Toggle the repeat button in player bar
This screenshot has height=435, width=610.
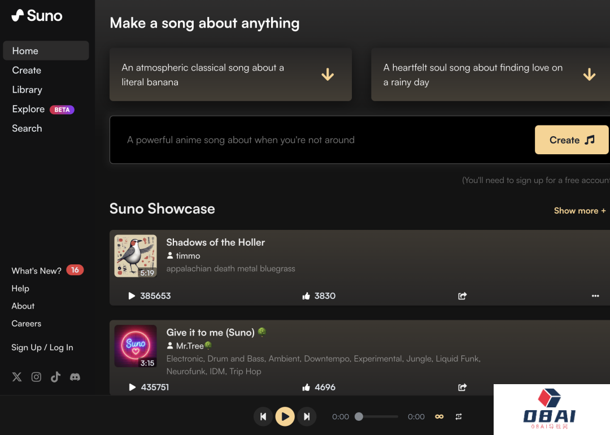click(x=459, y=416)
